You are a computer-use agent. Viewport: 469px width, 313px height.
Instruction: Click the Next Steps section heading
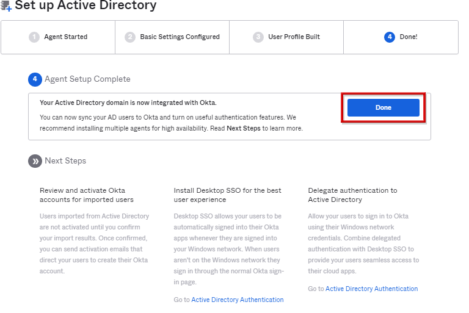[x=65, y=161]
